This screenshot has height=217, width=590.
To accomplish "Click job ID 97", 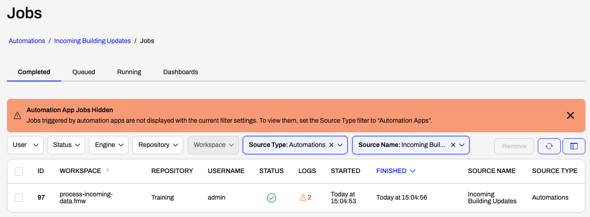I will pyautogui.click(x=41, y=198).
